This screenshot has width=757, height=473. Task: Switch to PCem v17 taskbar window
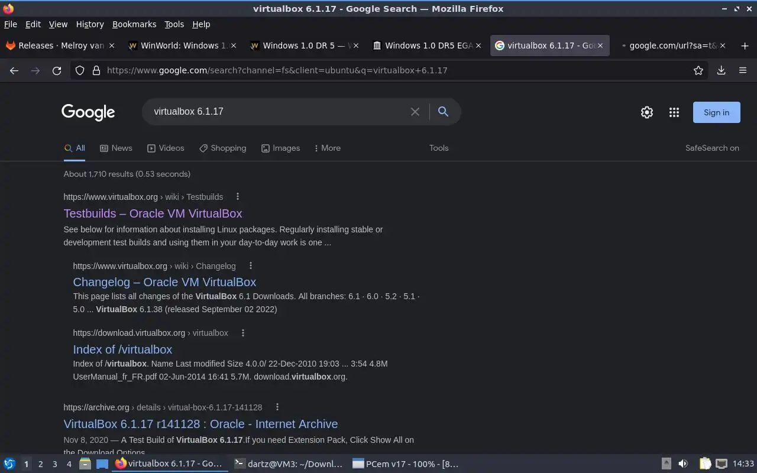click(406, 464)
